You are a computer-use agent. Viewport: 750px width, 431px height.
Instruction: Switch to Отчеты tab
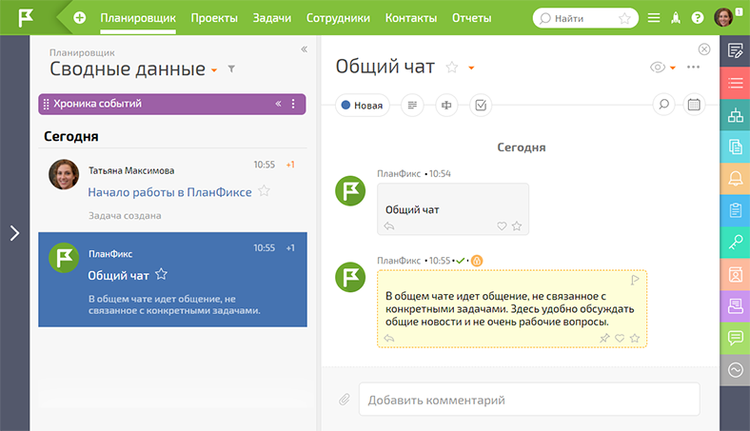472,18
